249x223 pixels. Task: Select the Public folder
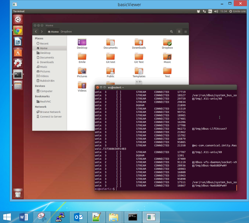coord(110,72)
